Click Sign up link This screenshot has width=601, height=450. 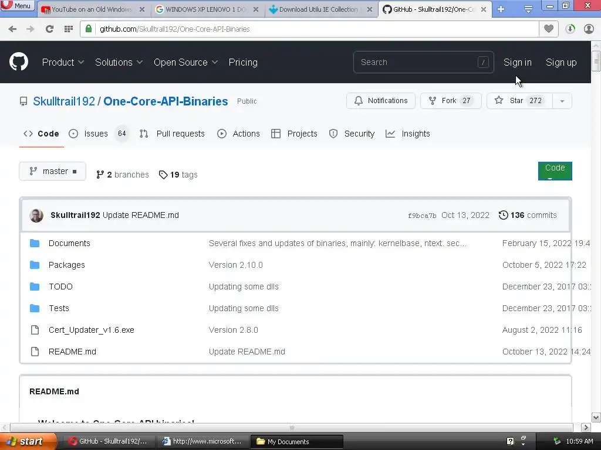(x=561, y=62)
